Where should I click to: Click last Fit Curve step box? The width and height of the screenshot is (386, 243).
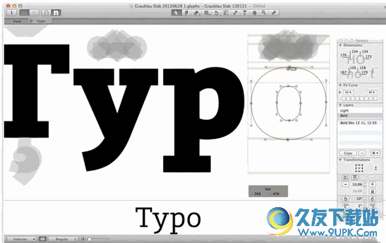[375, 98]
